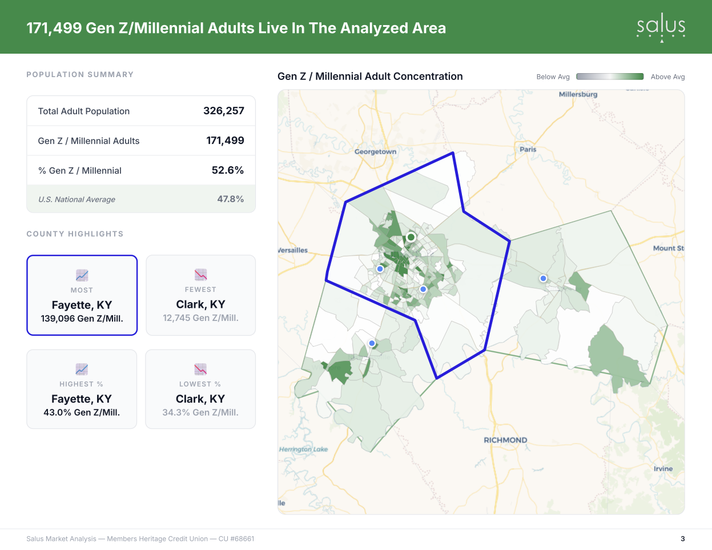Click the Salus logo in the header
The height and width of the screenshot is (550, 712).
click(661, 28)
